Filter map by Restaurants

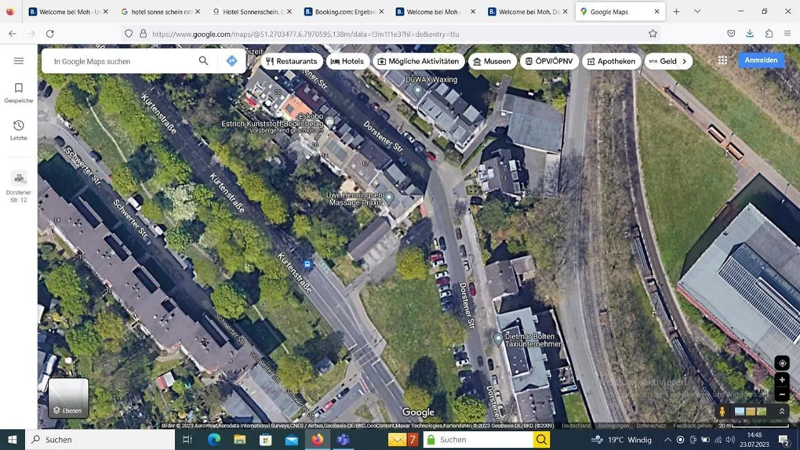291,61
